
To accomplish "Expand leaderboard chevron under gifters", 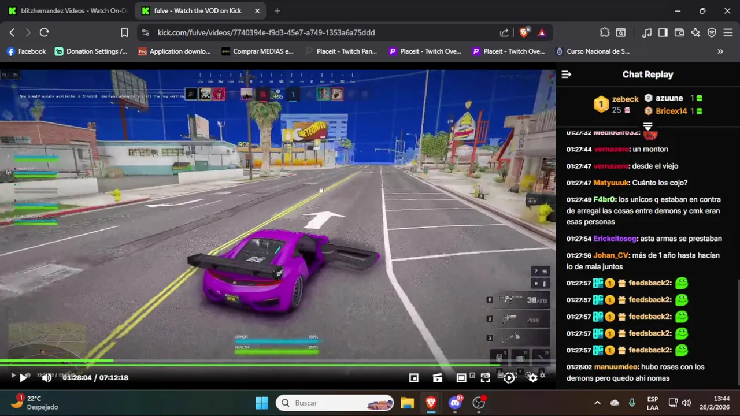I will [x=647, y=126].
